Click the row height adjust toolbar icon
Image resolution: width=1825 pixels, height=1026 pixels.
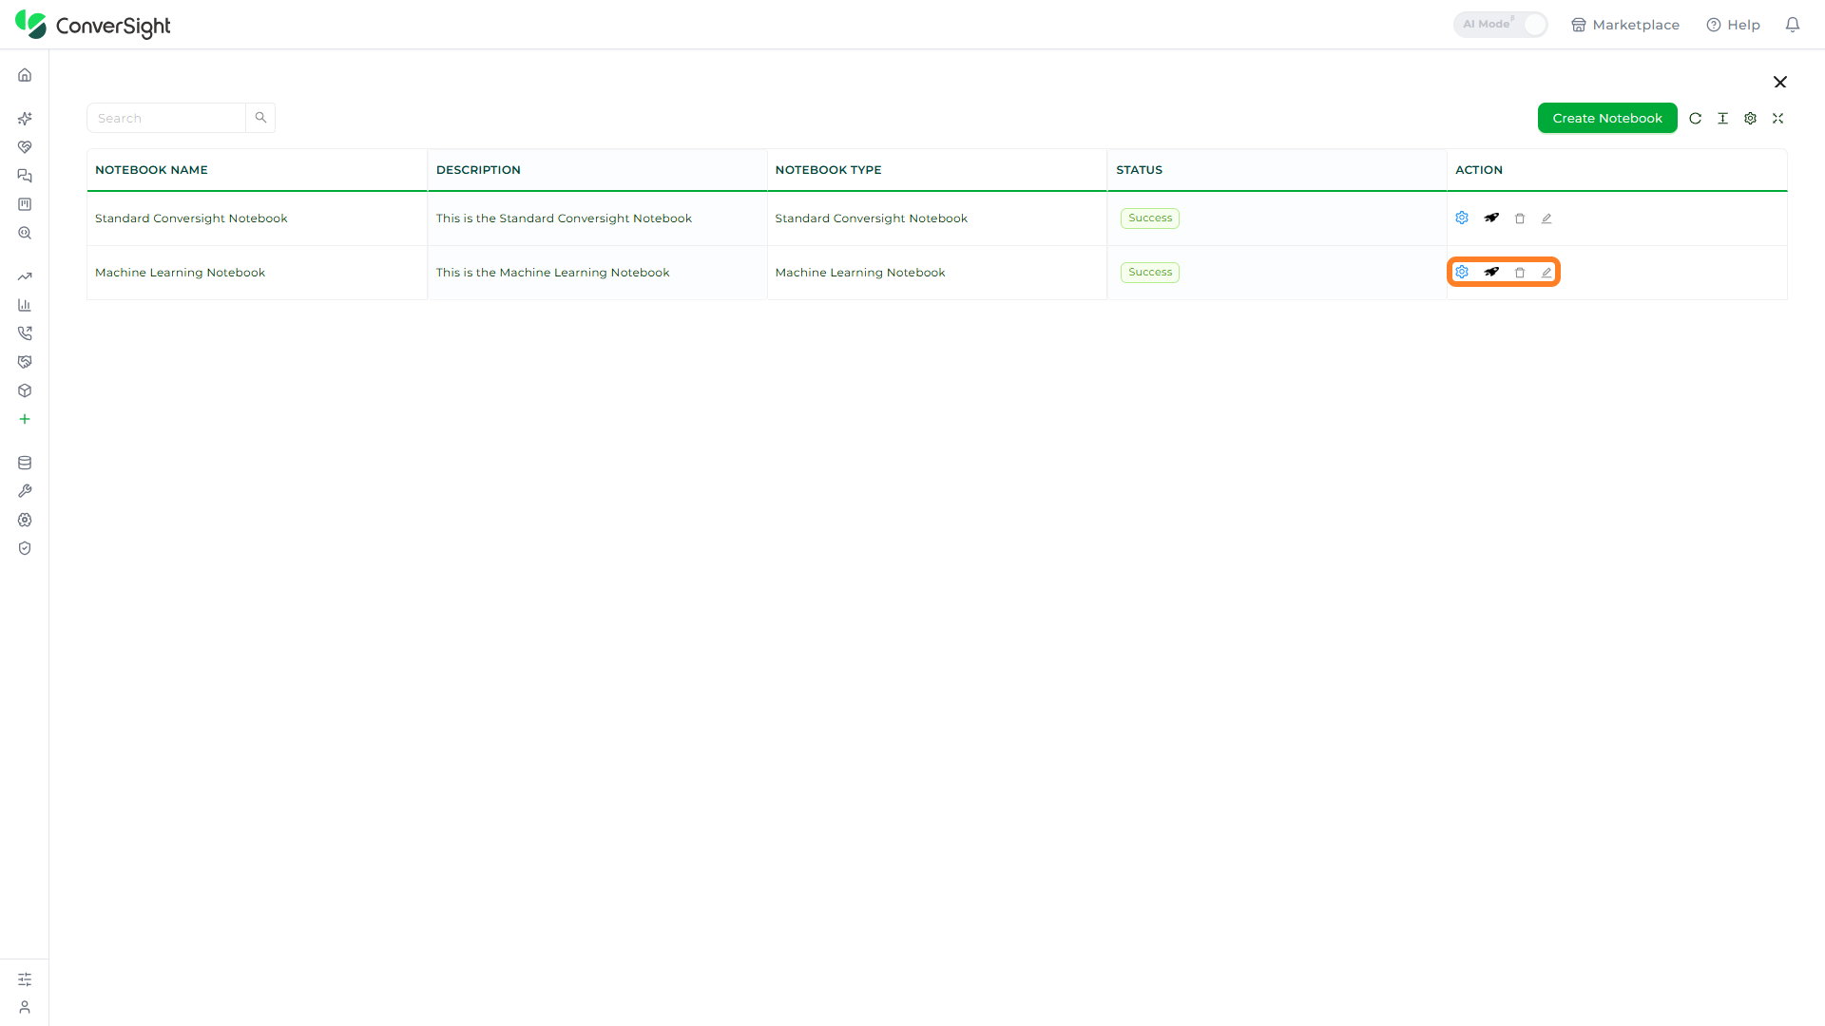[x=1722, y=119]
